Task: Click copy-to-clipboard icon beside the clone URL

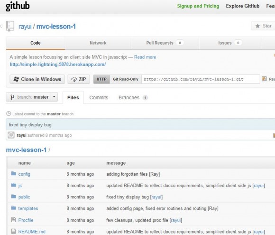Action: [x=264, y=79]
